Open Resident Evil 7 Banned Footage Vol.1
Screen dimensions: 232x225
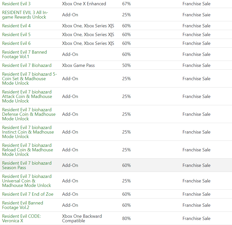pos(25,54)
